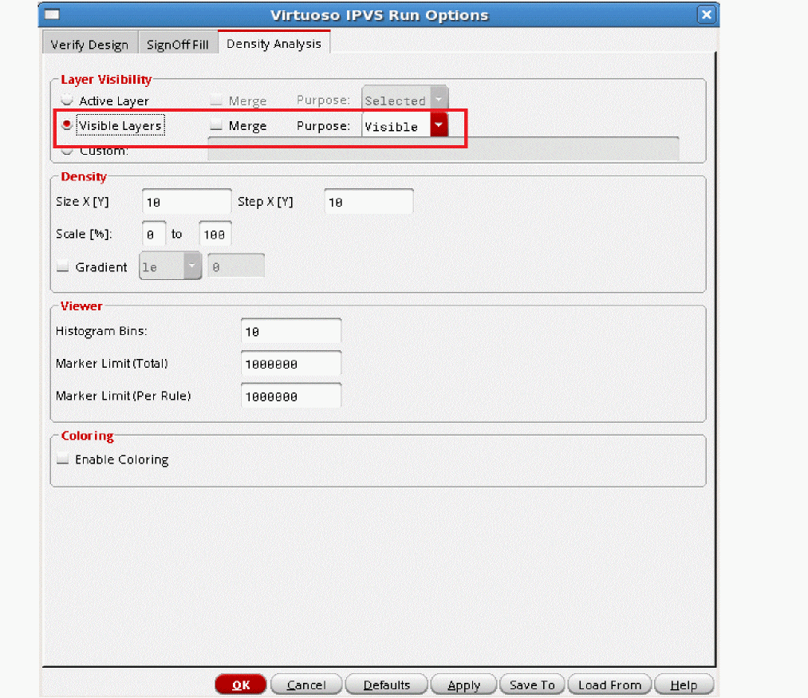Switch to the SignOff Fill tab
The width and height of the screenshot is (808, 698).
(x=178, y=45)
